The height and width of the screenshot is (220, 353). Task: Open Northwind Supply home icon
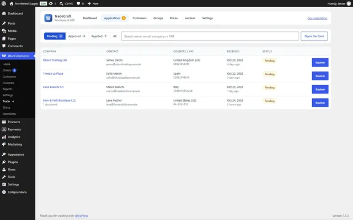click(11, 4)
